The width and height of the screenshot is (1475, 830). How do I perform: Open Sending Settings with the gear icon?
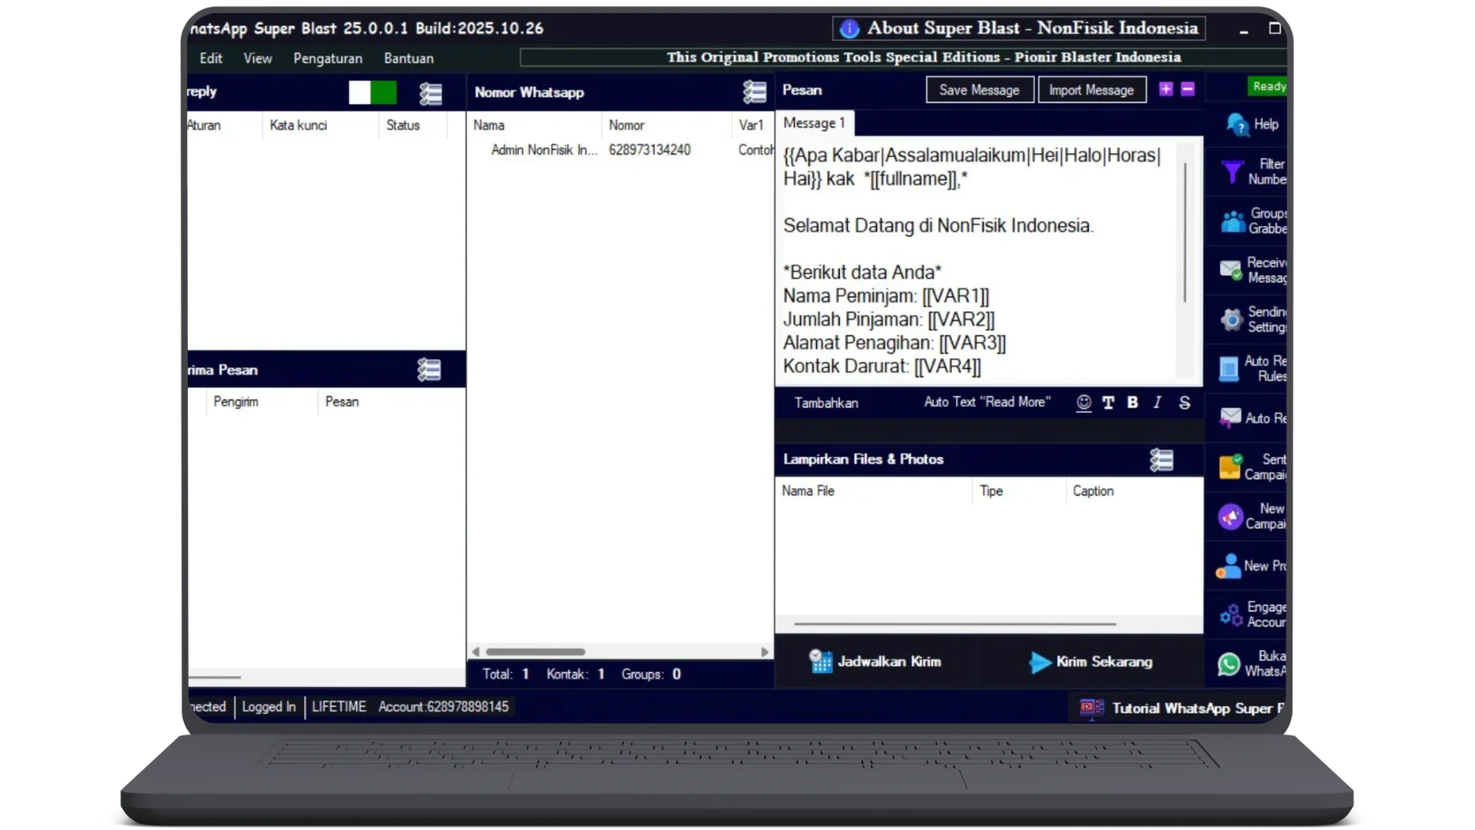[x=1253, y=319]
